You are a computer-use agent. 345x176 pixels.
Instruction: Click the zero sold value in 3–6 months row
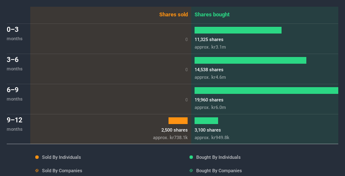pyautogui.click(x=187, y=70)
